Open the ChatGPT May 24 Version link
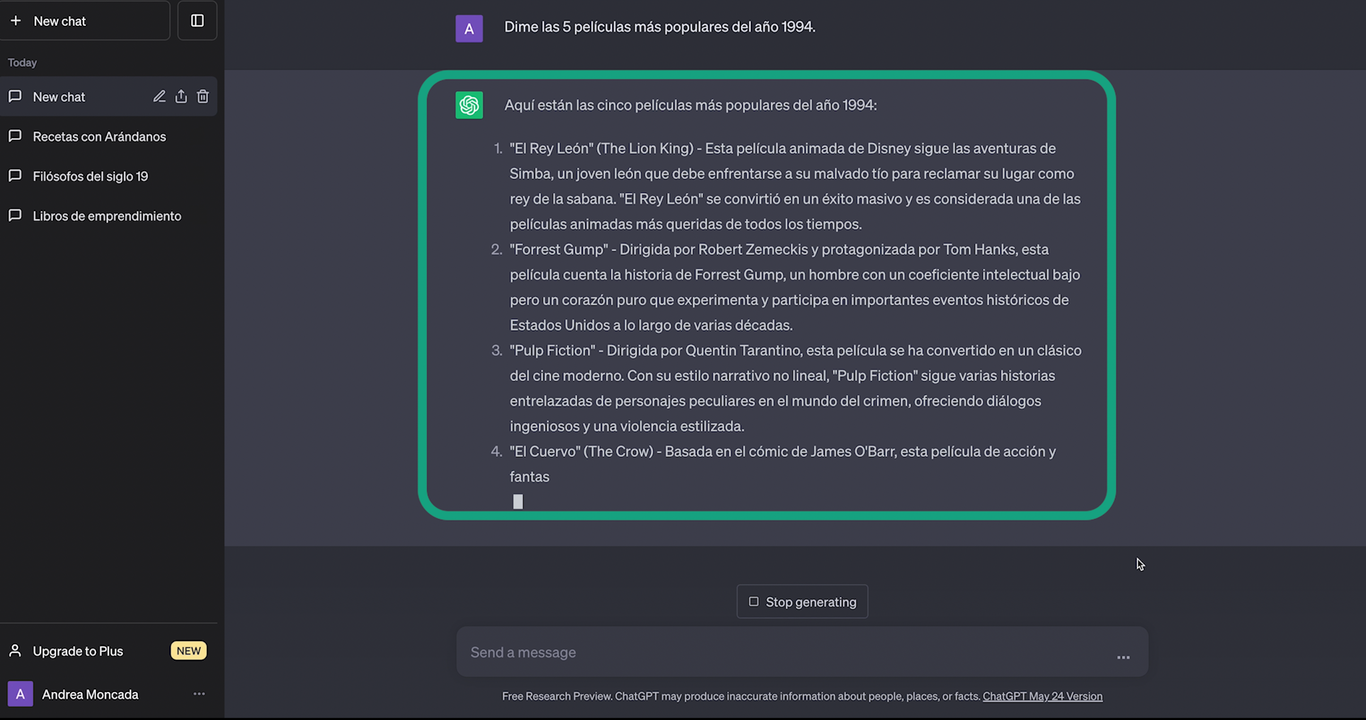 (1042, 696)
